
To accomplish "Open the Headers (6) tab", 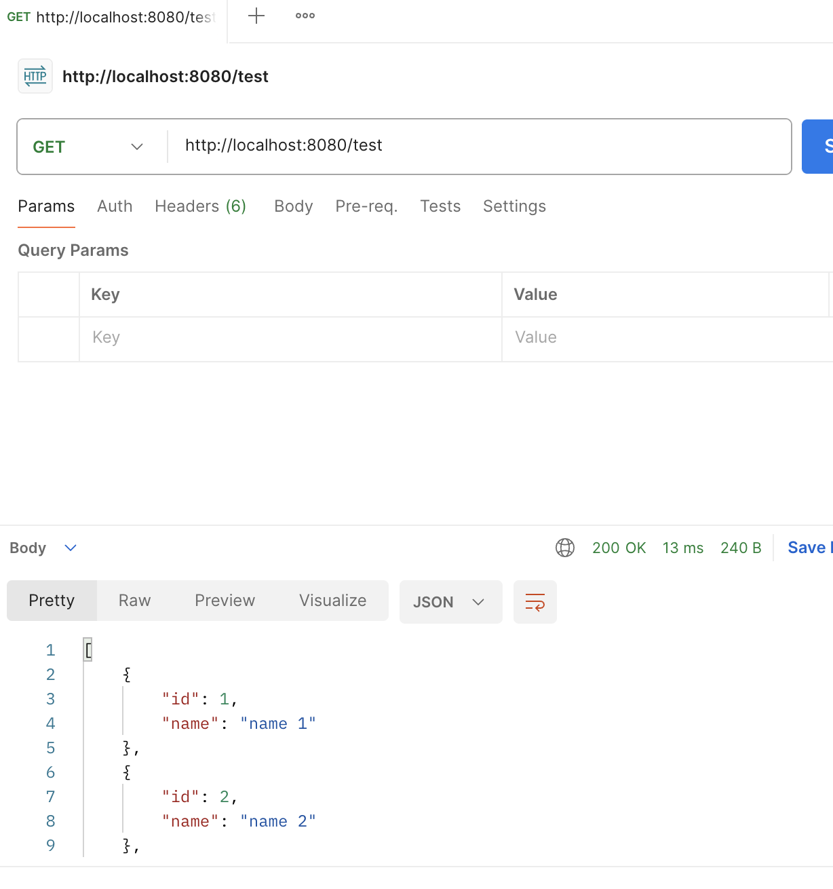I will click(x=200, y=206).
